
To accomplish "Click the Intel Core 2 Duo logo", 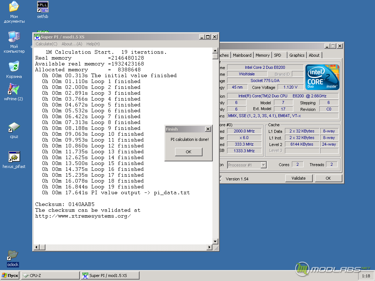I will coord(322,77).
